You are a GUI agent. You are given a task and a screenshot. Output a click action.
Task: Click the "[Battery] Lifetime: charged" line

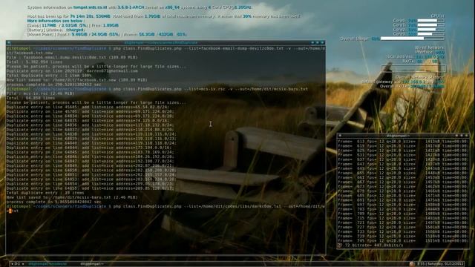tap(56, 30)
